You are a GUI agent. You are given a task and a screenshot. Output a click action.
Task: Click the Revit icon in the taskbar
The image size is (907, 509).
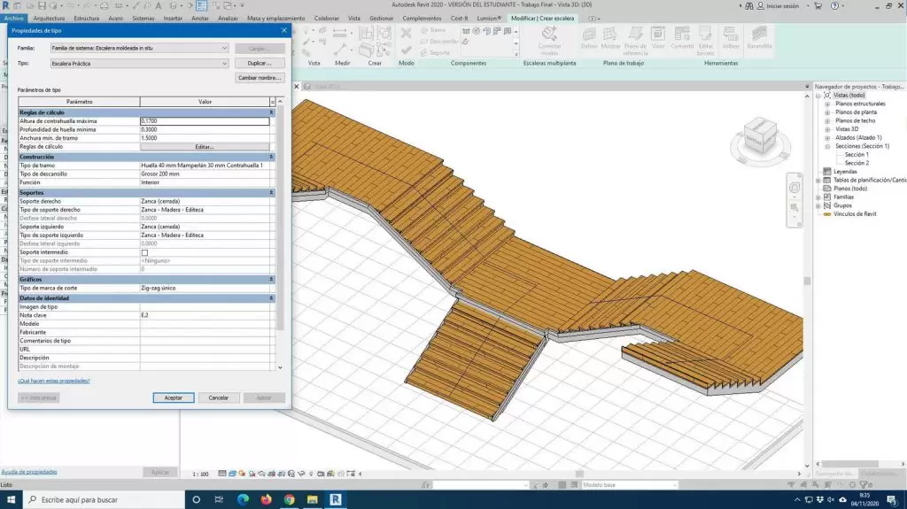pos(336,500)
